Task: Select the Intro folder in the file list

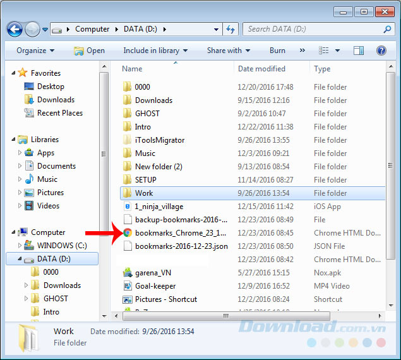Action: [x=143, y=127]
